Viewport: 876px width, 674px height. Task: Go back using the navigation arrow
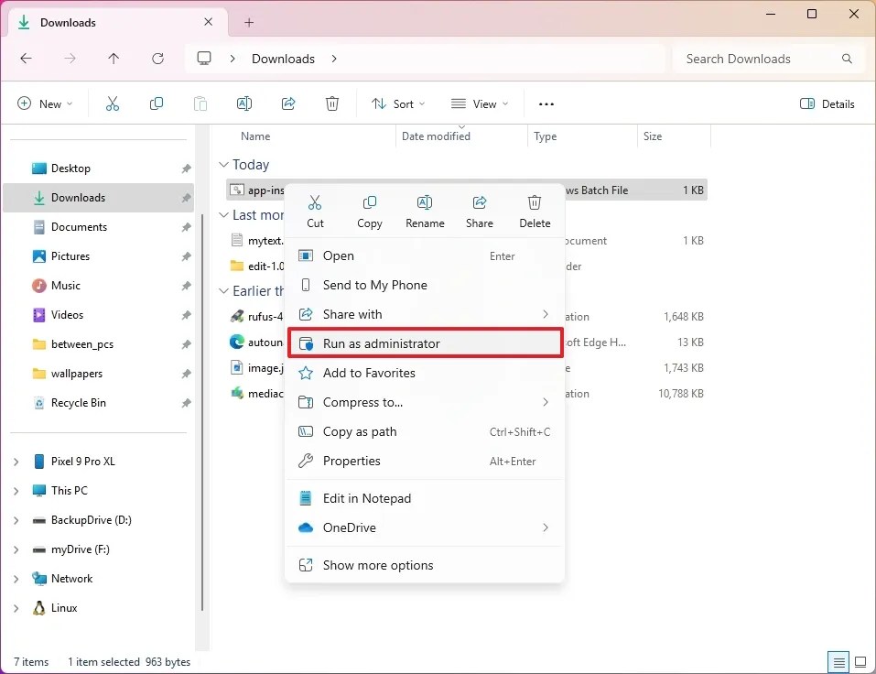pos(26,58)
